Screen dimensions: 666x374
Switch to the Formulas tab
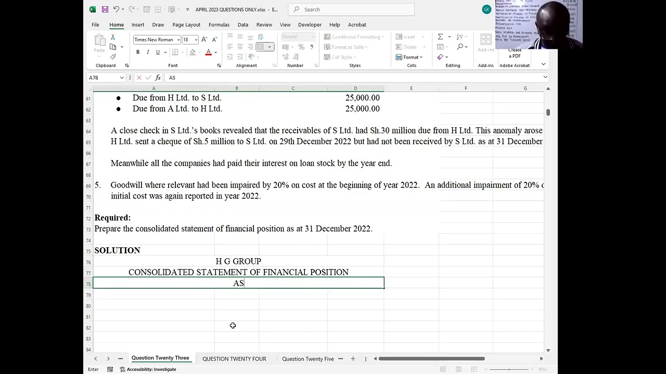point(219,24)
